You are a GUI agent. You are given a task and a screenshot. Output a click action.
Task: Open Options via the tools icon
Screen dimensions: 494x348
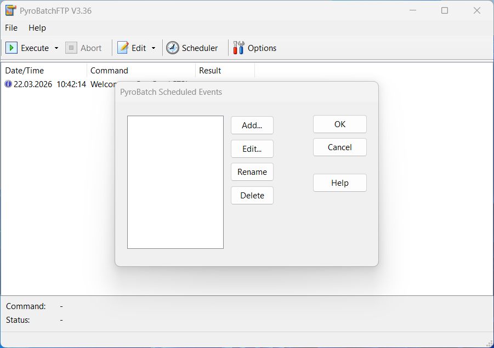click(x=239, y=48)
